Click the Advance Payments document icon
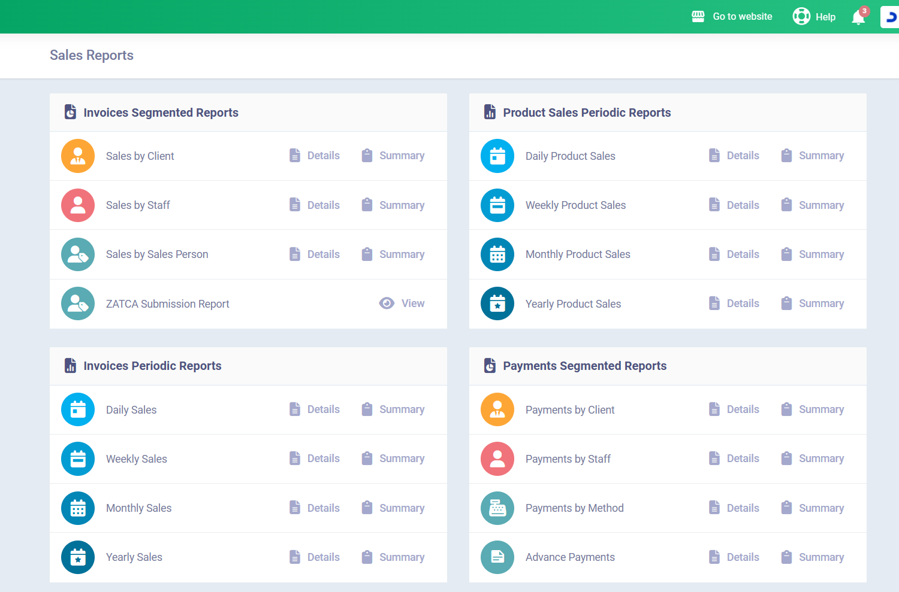 [x=497, y=557]
